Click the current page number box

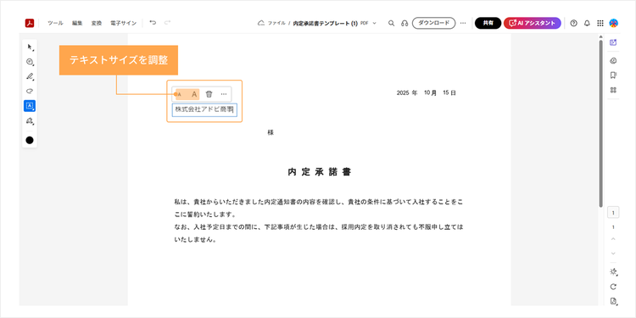(613, 213)
